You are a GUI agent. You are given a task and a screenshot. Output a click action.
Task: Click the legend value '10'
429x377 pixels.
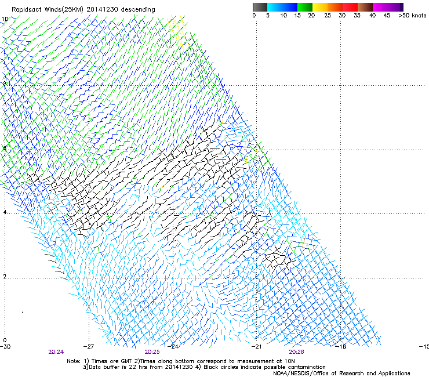[283, 16]
